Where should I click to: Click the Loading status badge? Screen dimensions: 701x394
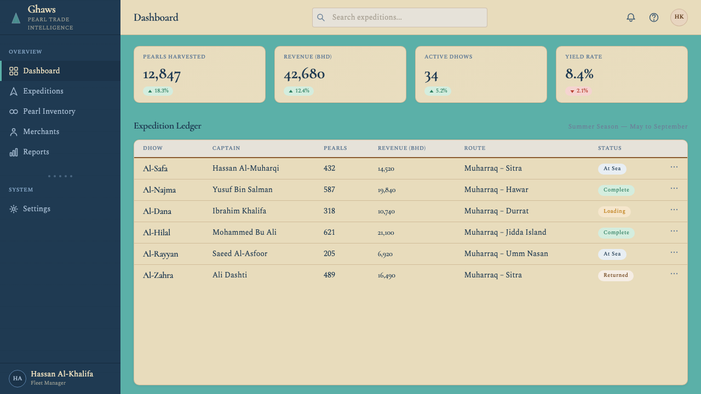(614, 212)
